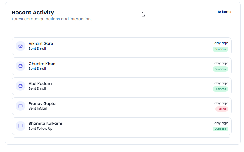Click the email icon beside Ghanim Khan
Image resolution: width=244 pixels, height=152 pixels.
tap(20, 66)
